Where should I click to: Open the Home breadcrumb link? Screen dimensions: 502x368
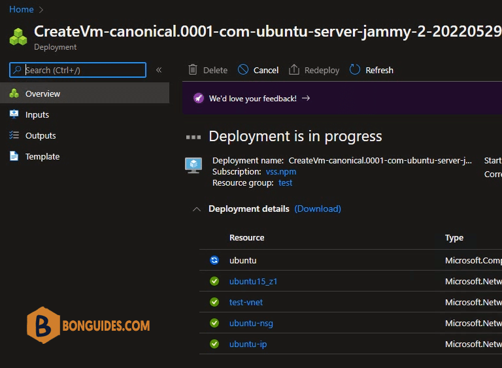(21, 9)
